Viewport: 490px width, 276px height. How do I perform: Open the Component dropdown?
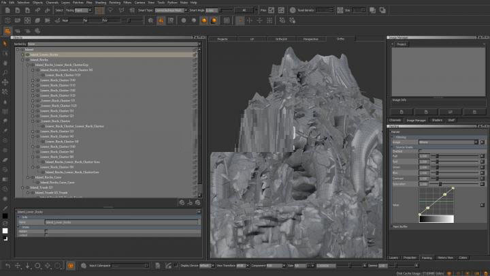pos(276,266)
